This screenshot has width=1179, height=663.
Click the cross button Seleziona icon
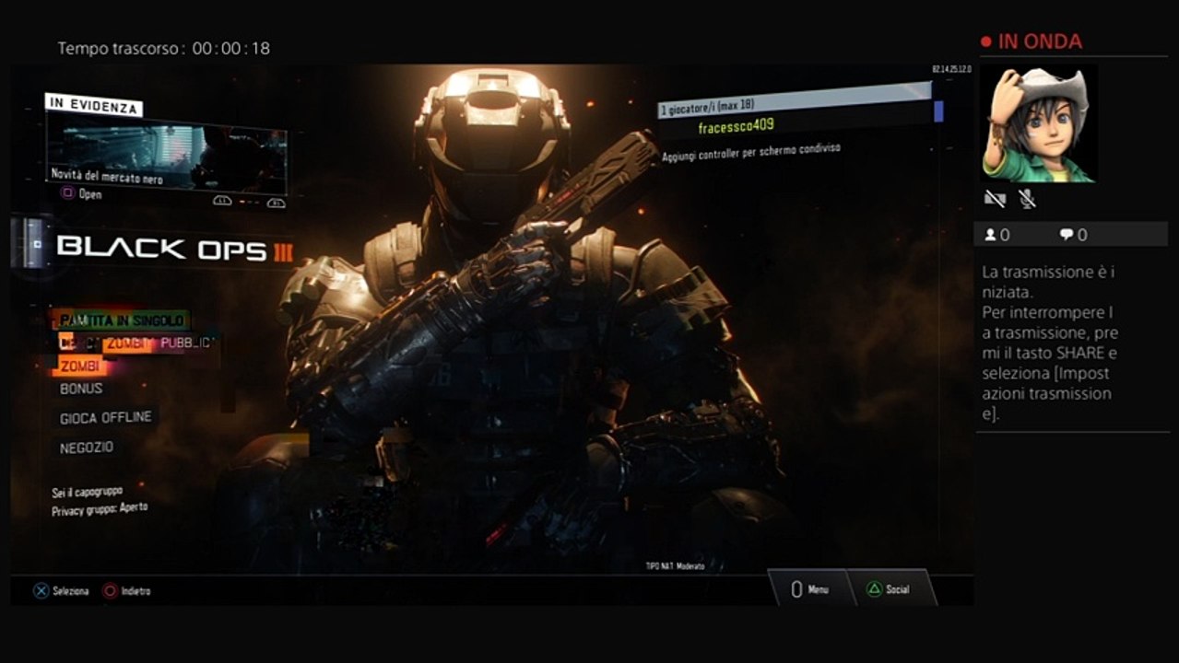(41, 591)
